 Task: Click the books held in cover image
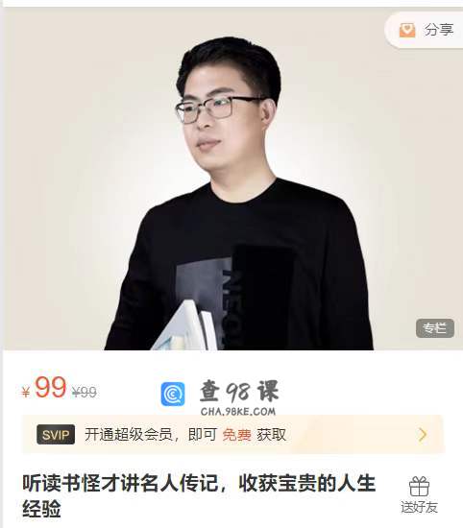coord(185,326)
